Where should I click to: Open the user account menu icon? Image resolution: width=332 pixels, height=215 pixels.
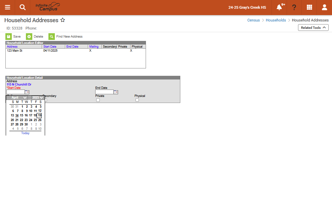click(324, 7)
